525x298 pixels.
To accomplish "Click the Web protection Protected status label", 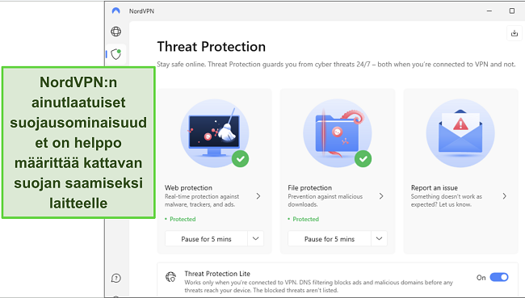I will 183,219.
